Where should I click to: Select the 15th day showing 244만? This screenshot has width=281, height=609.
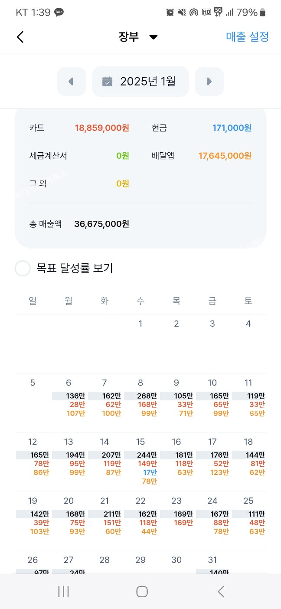pos(141,462)
